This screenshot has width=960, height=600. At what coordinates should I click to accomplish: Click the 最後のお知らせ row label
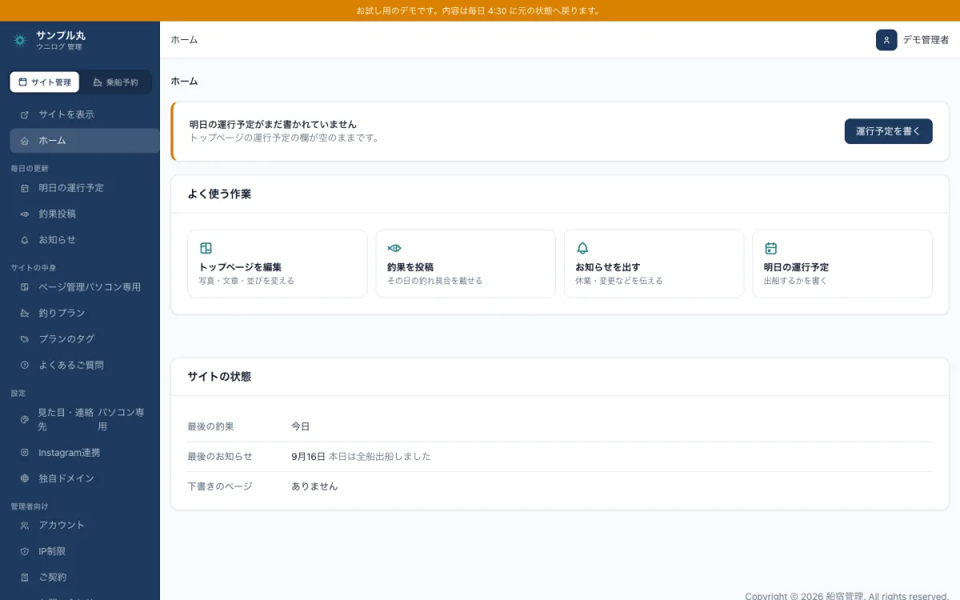pyautogui.click(x=219, y=457)
